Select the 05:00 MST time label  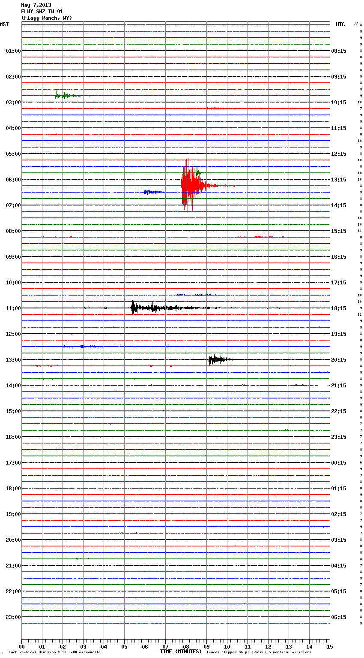(13, 154)
